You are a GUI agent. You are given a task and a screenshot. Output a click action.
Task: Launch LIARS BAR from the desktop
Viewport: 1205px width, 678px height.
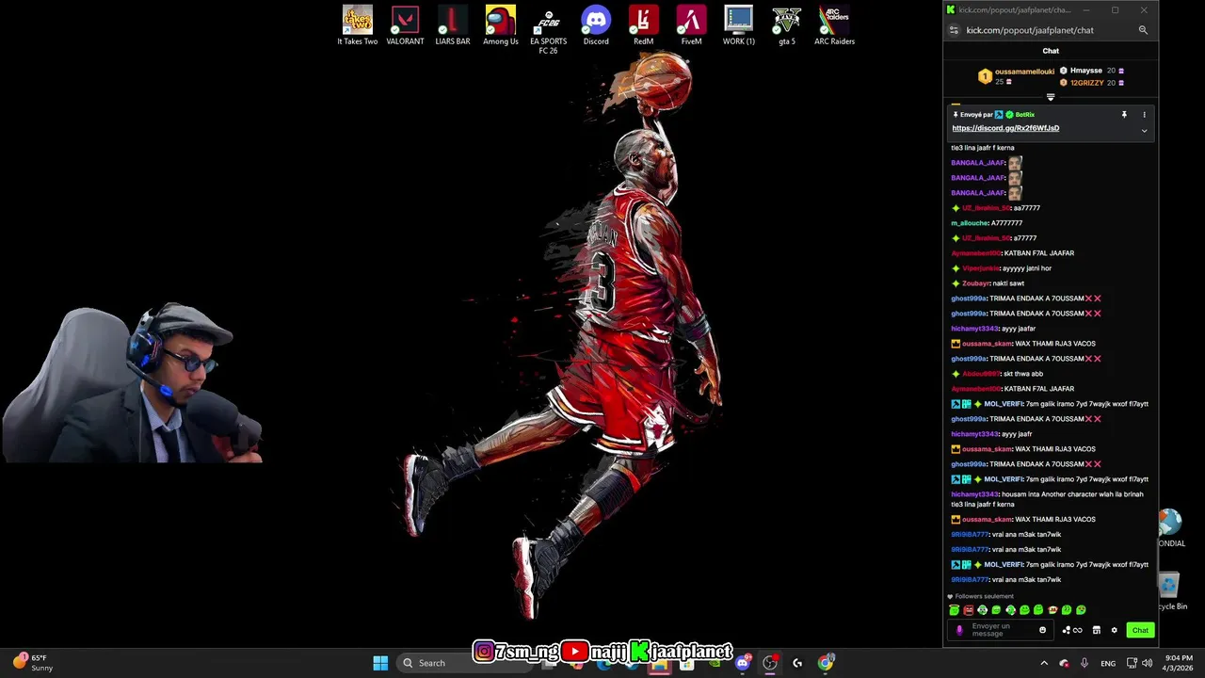[453, 25]
